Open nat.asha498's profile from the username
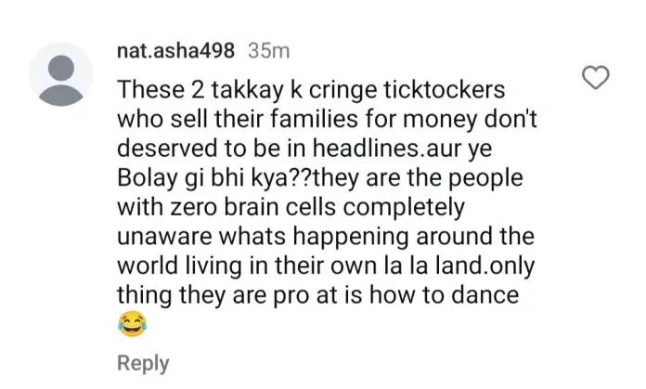The width and height of the screenshot is (646, 389). coord(176,51)
